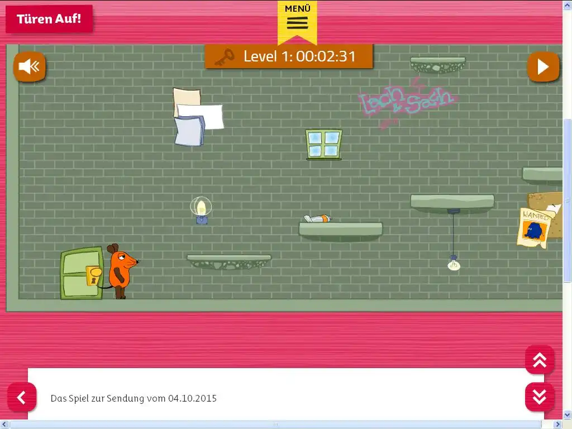
Task: Click the smooth ledge holding the tube
Action: (x=341, y=232)
